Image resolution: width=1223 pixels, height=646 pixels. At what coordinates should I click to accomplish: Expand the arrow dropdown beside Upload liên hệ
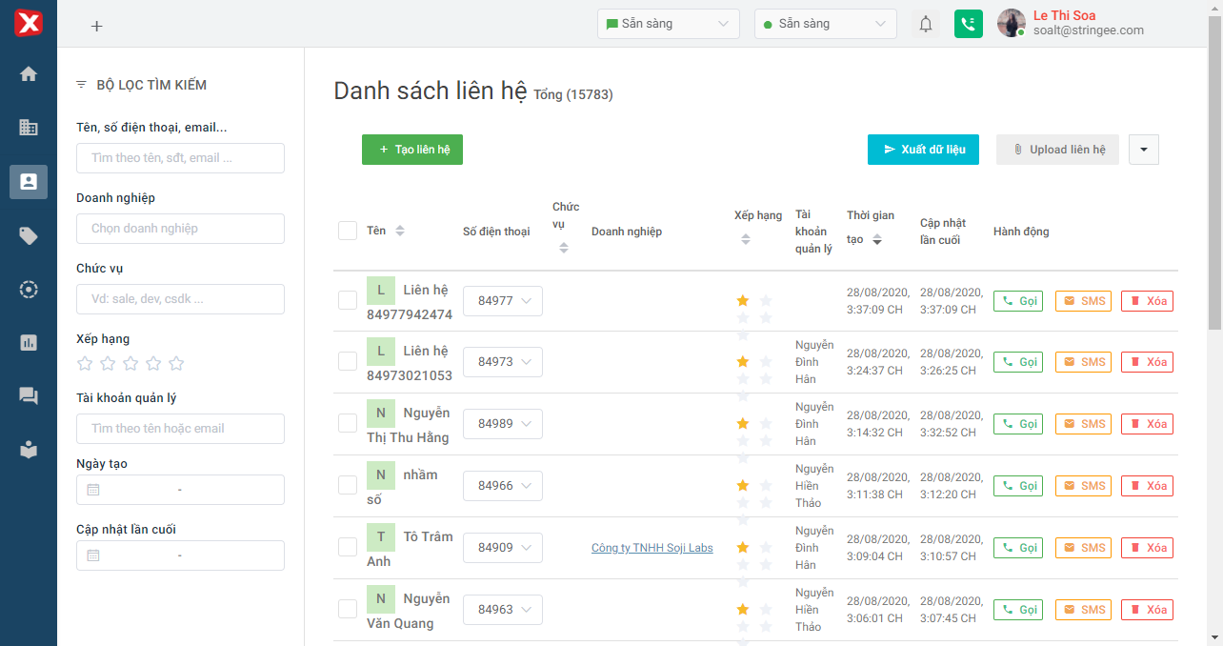1143,150
